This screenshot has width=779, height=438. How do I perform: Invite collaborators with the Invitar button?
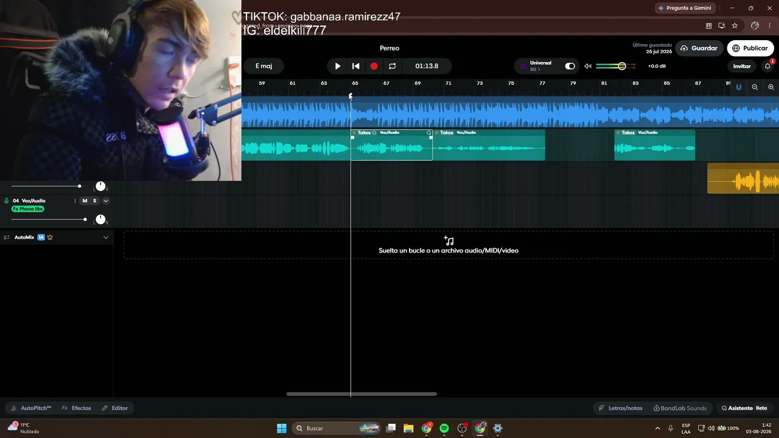742,66
